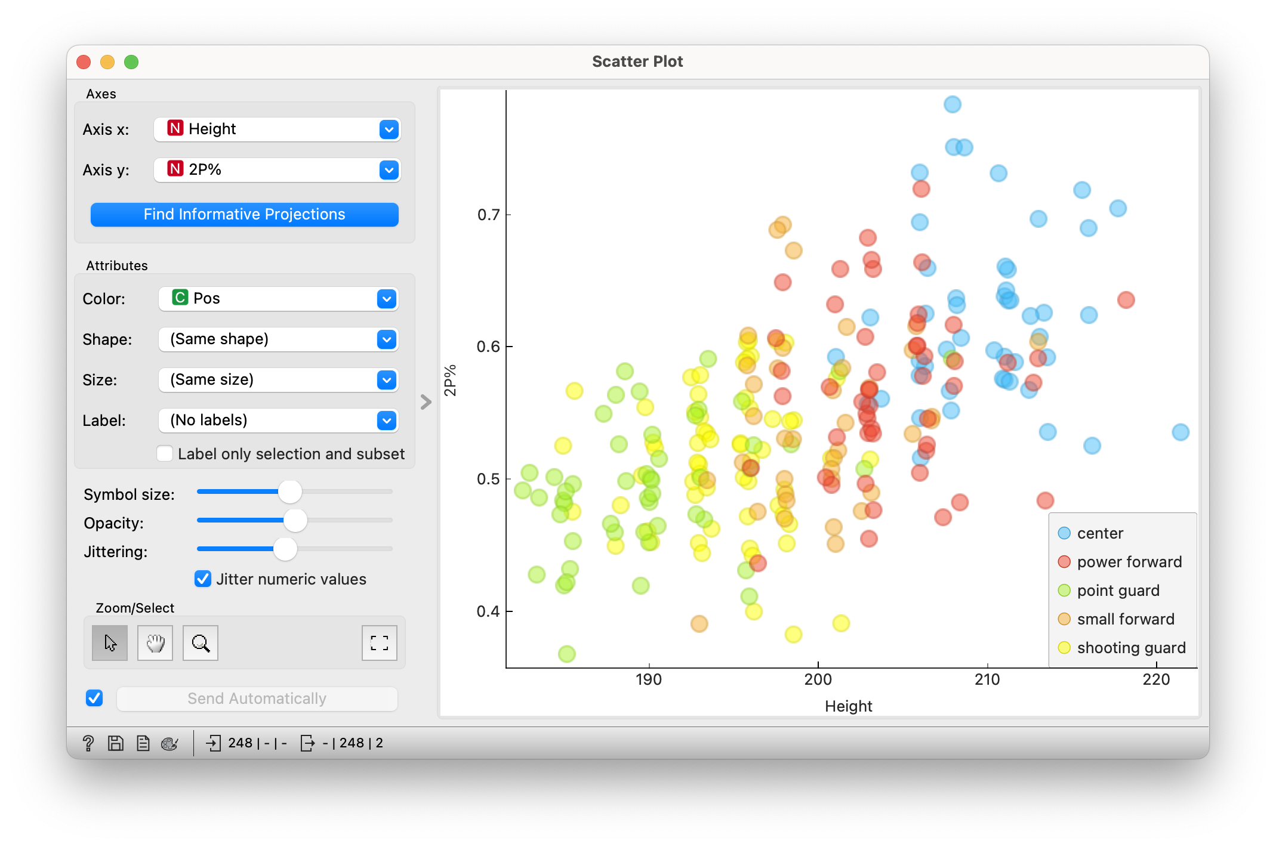Click the 2P% y-axis title

pos(450,380)
